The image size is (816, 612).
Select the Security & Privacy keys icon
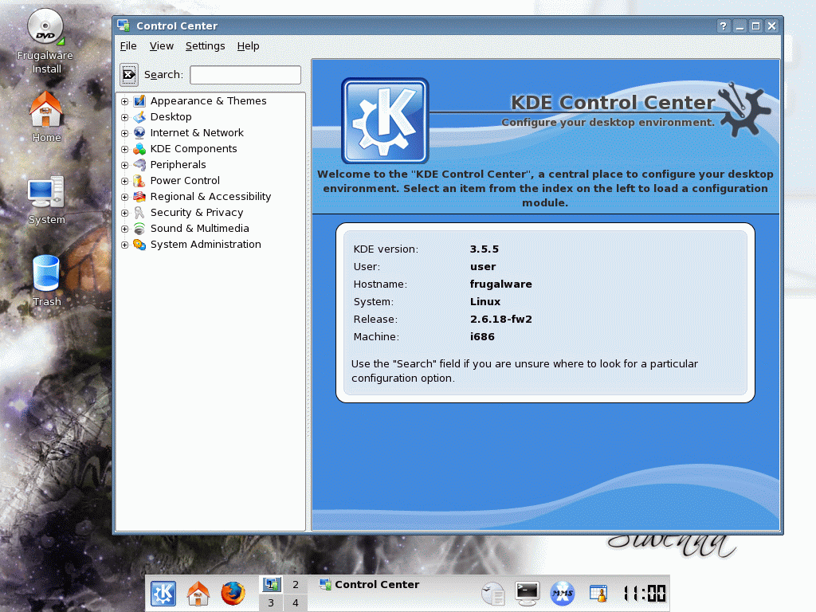click(139, 213)
